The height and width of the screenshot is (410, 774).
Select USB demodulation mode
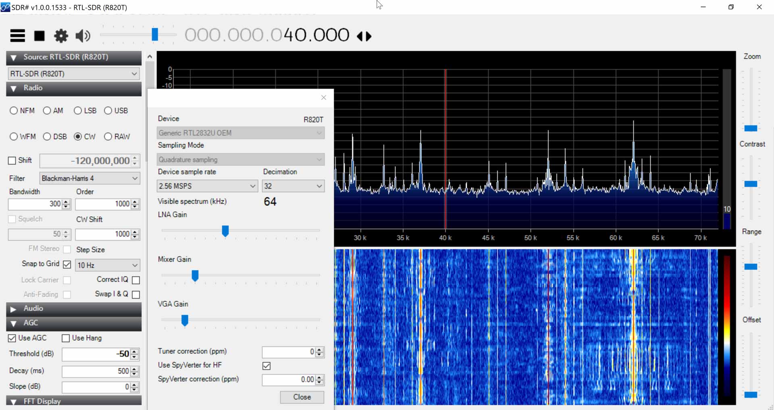(x=108, y=110)
